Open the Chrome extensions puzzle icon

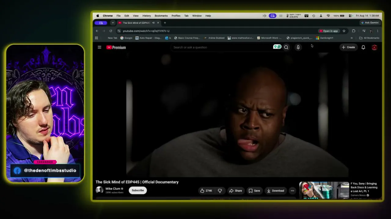(353, 31)
